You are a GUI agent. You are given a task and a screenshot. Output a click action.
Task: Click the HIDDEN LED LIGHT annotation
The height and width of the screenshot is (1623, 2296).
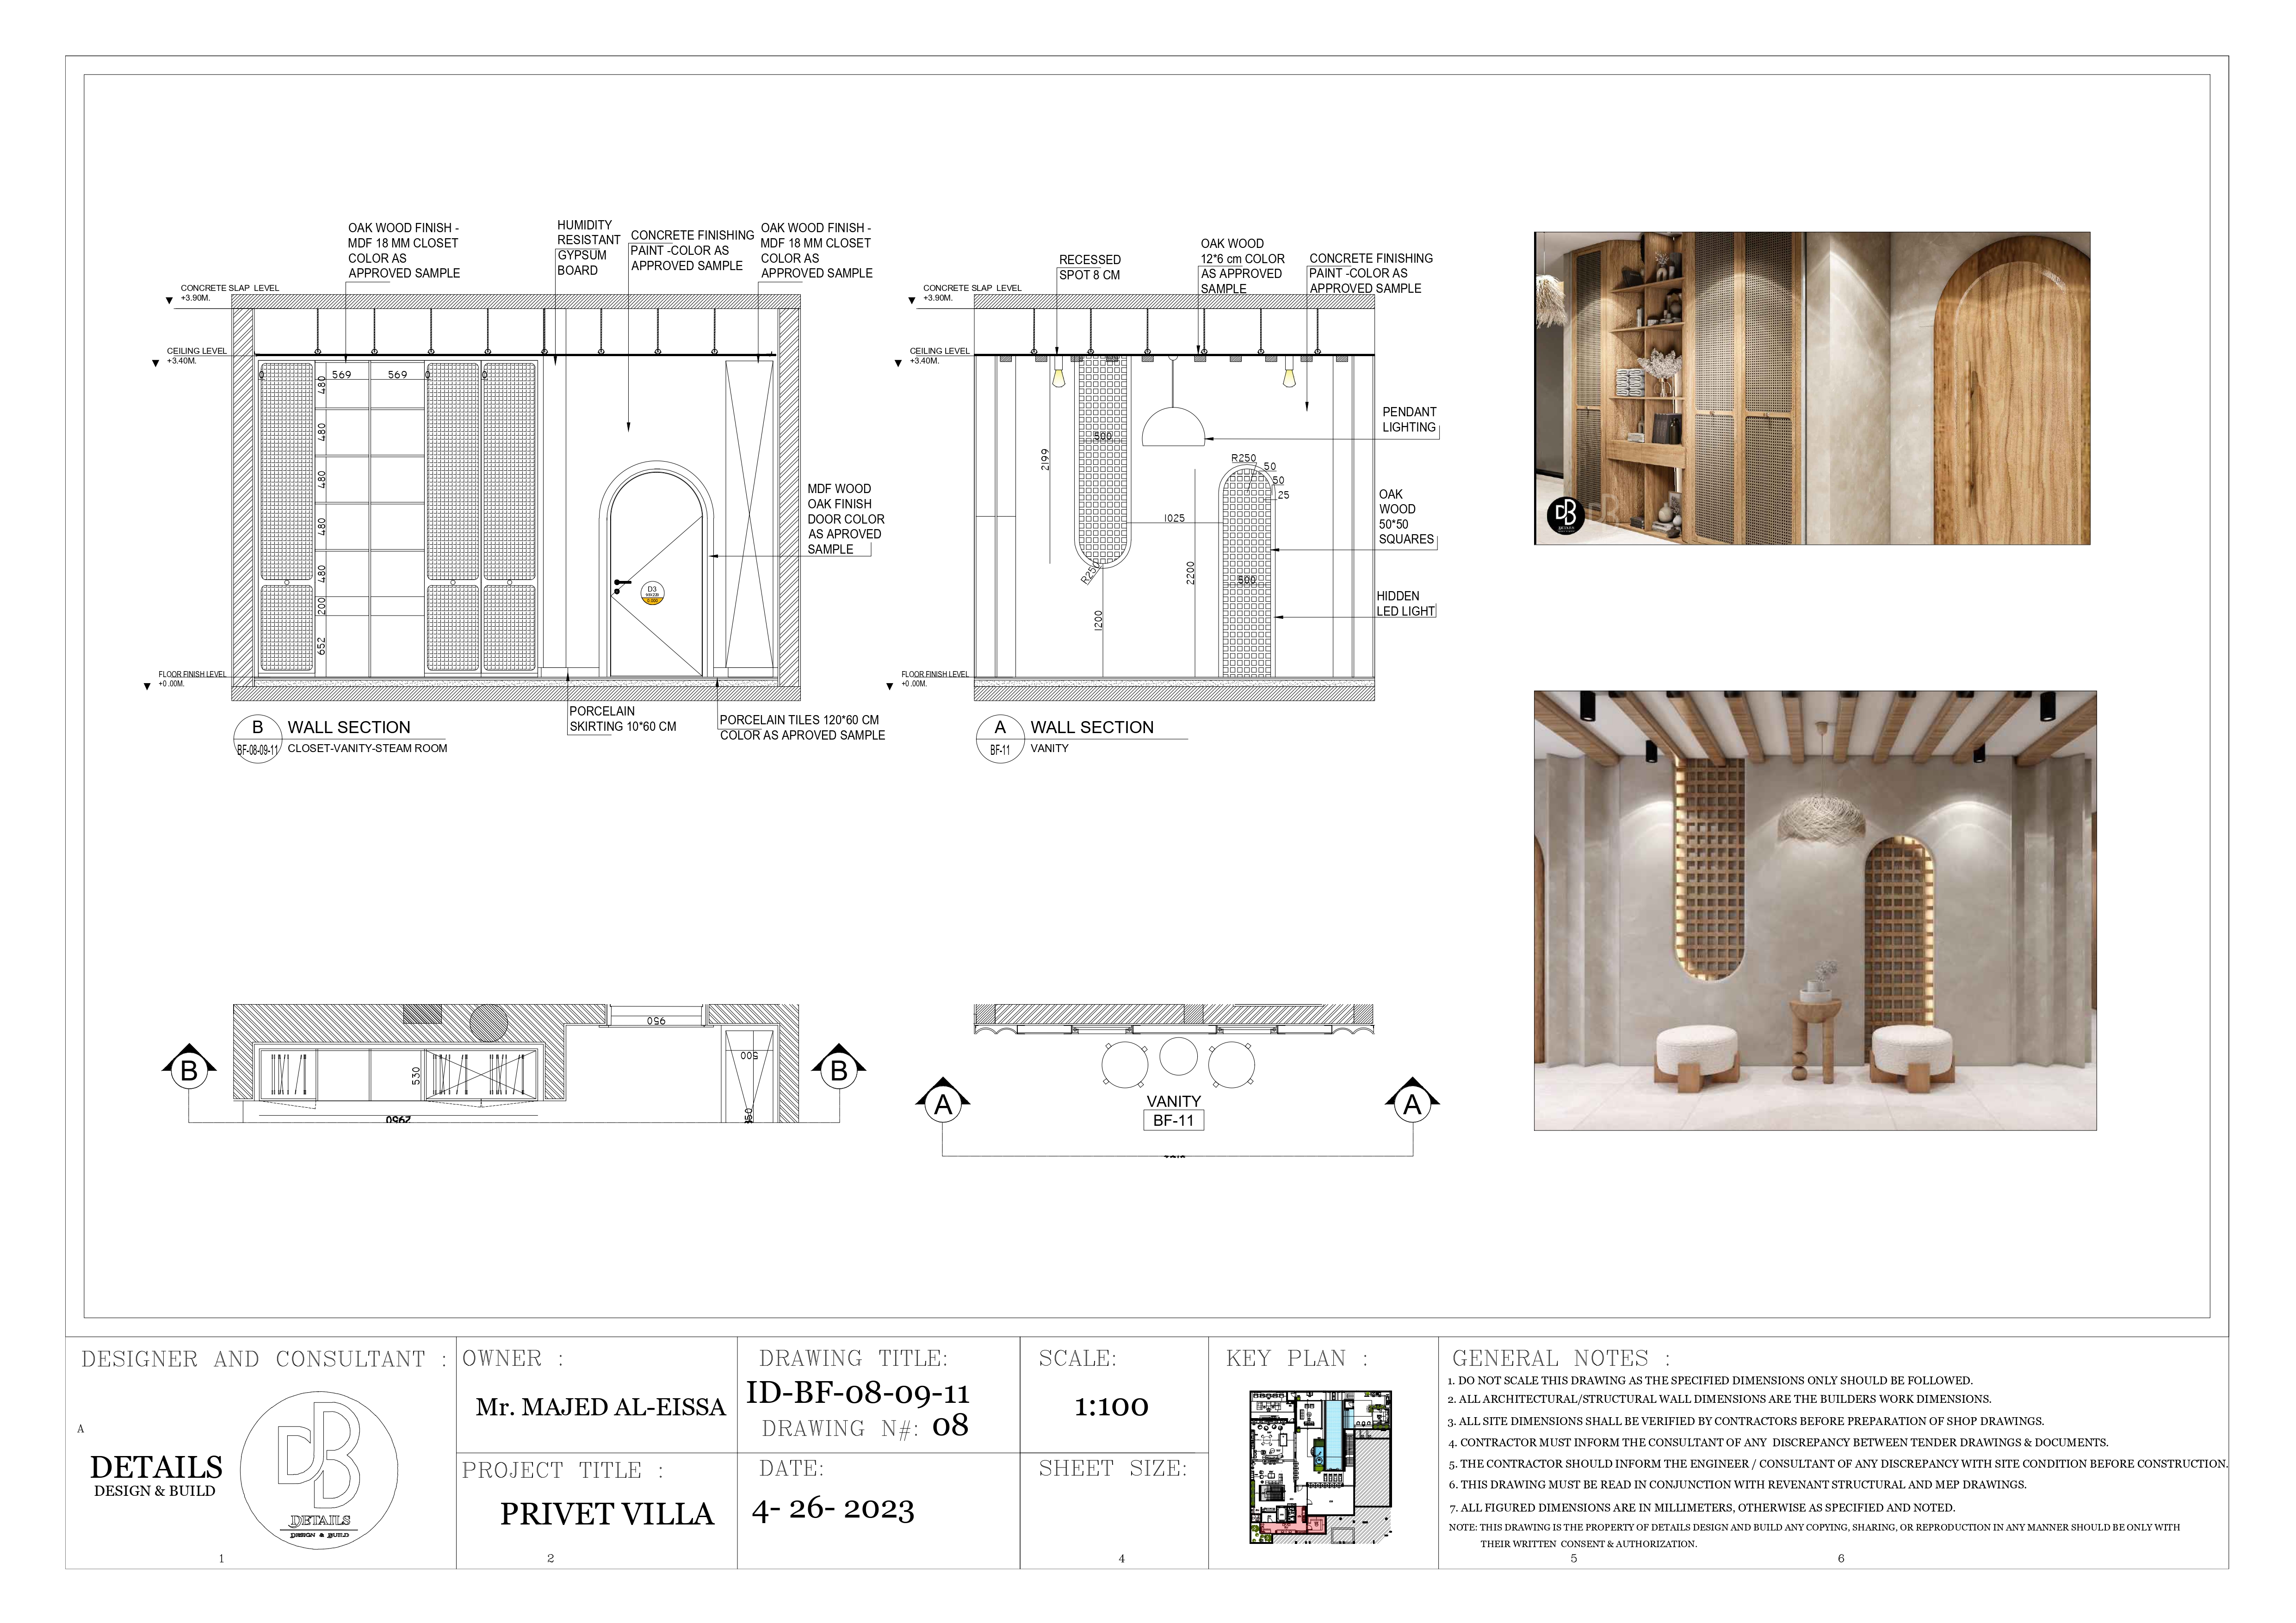[x=1405, y=603]
